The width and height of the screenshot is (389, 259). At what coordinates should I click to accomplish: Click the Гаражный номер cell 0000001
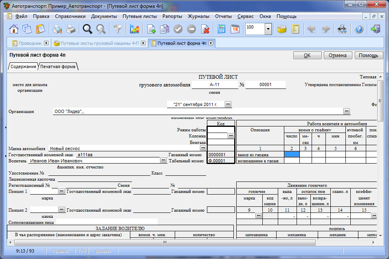tap(221, 155)
